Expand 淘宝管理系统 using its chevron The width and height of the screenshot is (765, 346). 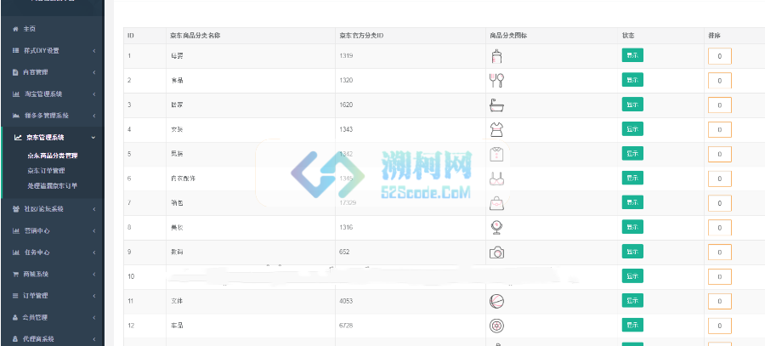click(x=93, y=94)
